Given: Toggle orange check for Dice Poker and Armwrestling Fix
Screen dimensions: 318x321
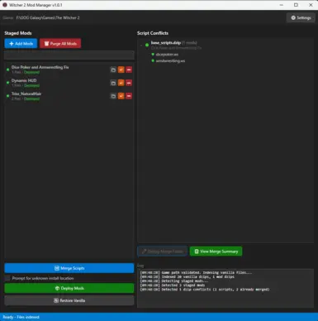Looking at the screenshot, I should pos(121,69).
